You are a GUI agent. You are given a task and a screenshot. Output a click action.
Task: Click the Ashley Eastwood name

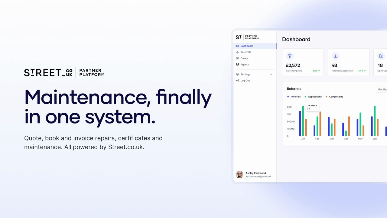point(255,173)
